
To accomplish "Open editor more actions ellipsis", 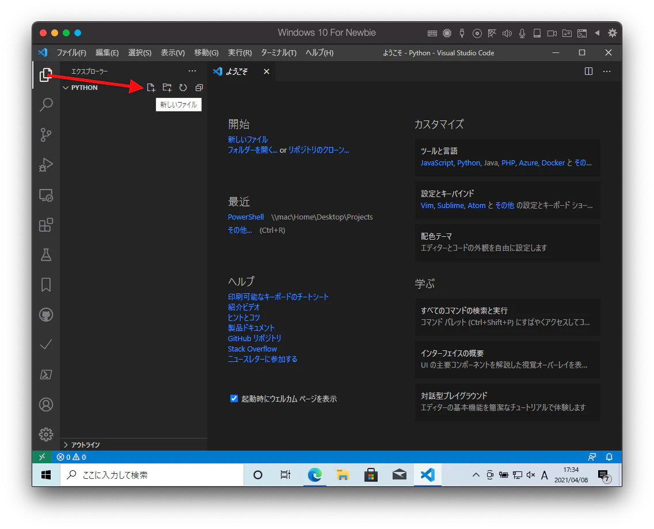I will [607, 71].
